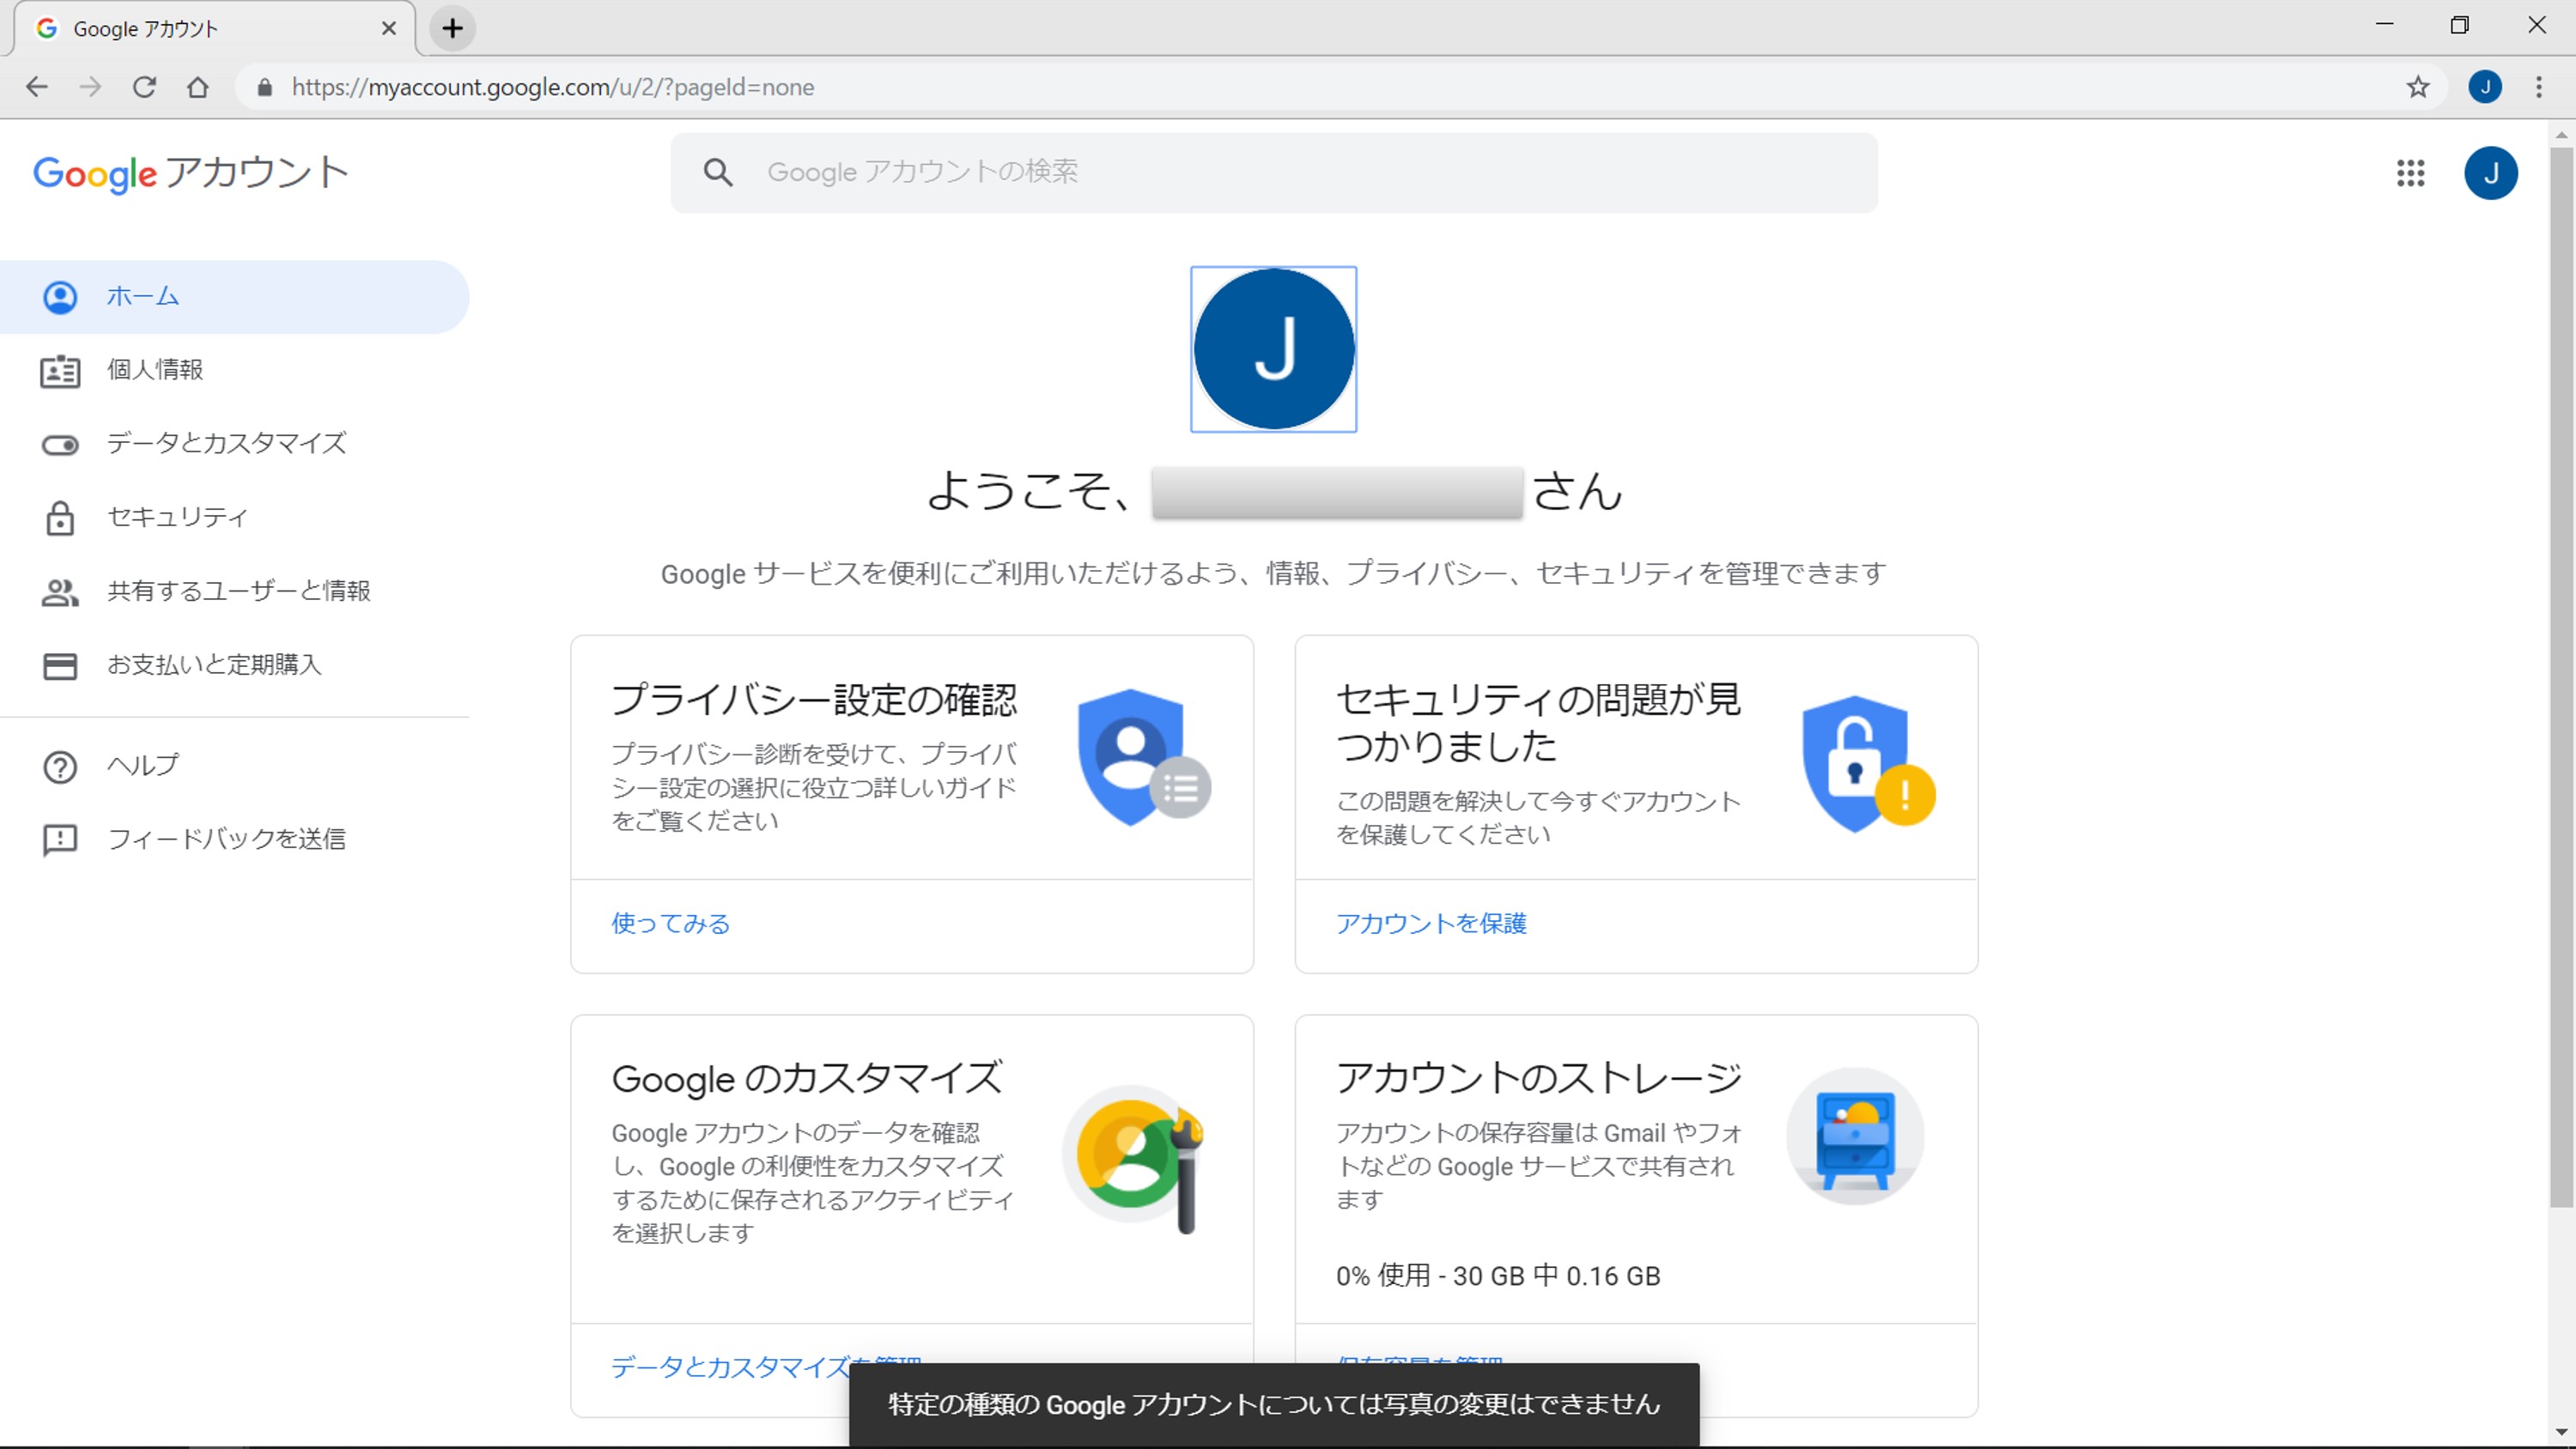Click フィードバックを送信 in the sidebar
Screen dimensions: 2576x1449
234,840
